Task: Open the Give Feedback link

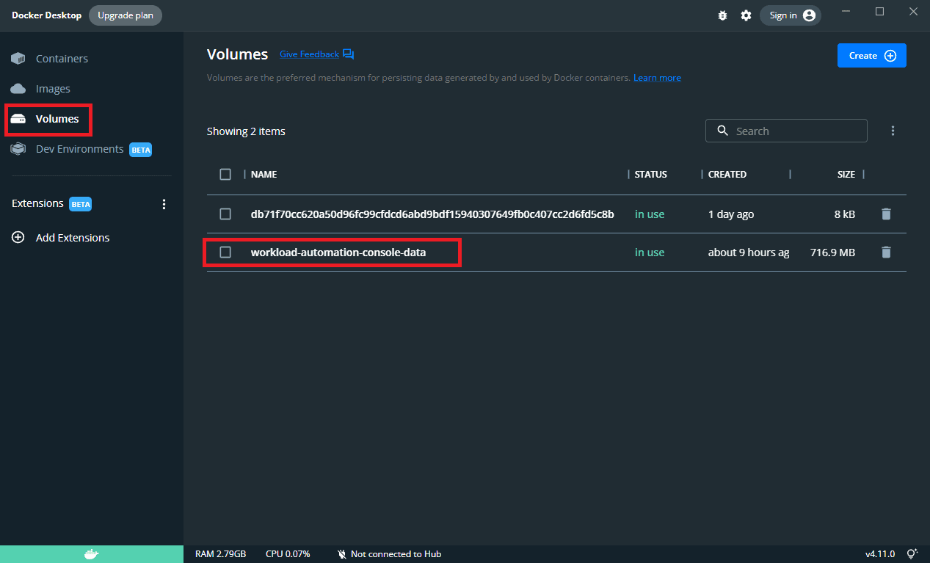Action: (x=309, y=54)
